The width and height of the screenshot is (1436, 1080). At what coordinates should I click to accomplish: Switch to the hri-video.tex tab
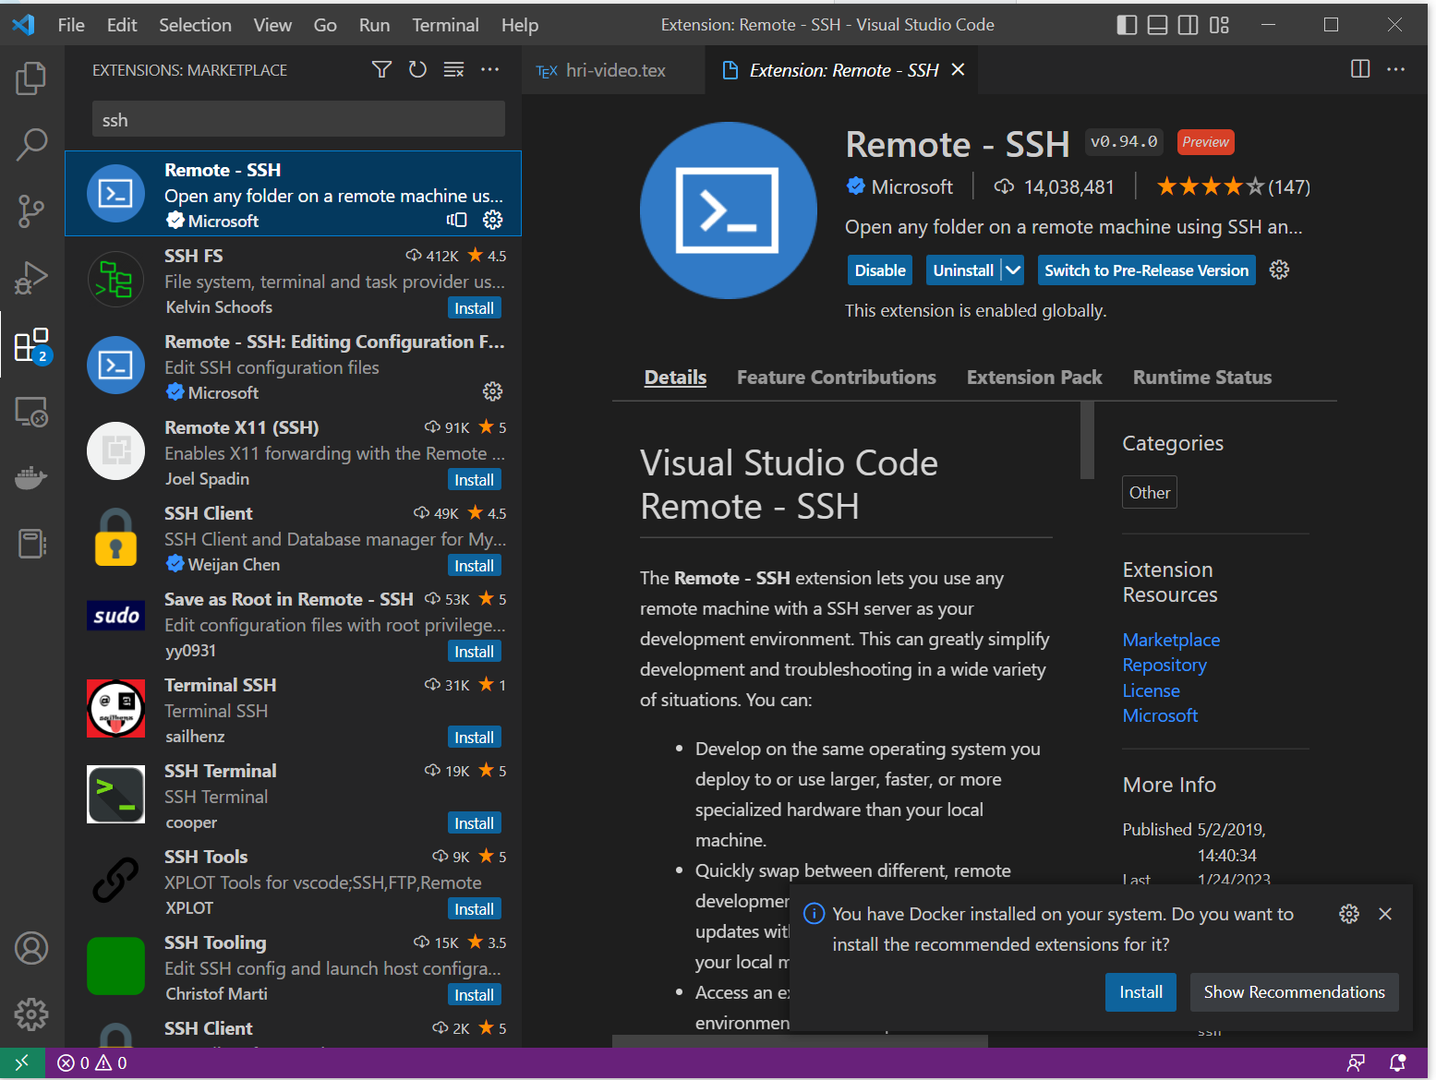click(x=614, y=70)
